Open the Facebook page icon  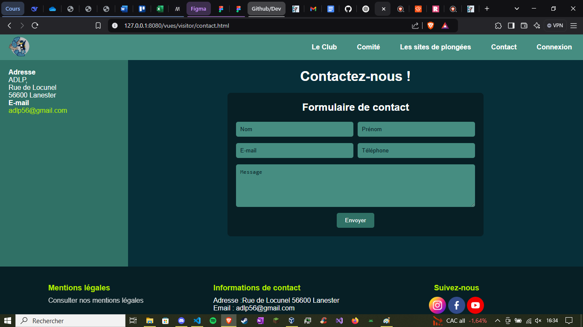(x=456, y=305)
